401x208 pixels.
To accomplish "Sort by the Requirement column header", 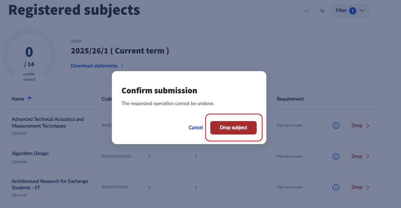I will coord(290,99).
